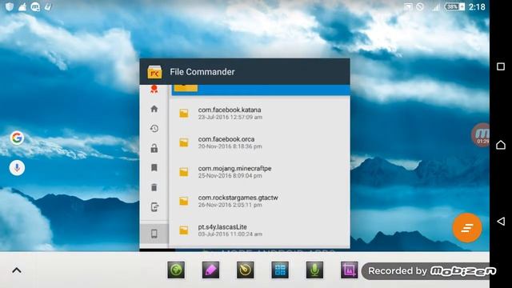Tap the Google voice search microphone
The image size is (512, 288).
17,168
